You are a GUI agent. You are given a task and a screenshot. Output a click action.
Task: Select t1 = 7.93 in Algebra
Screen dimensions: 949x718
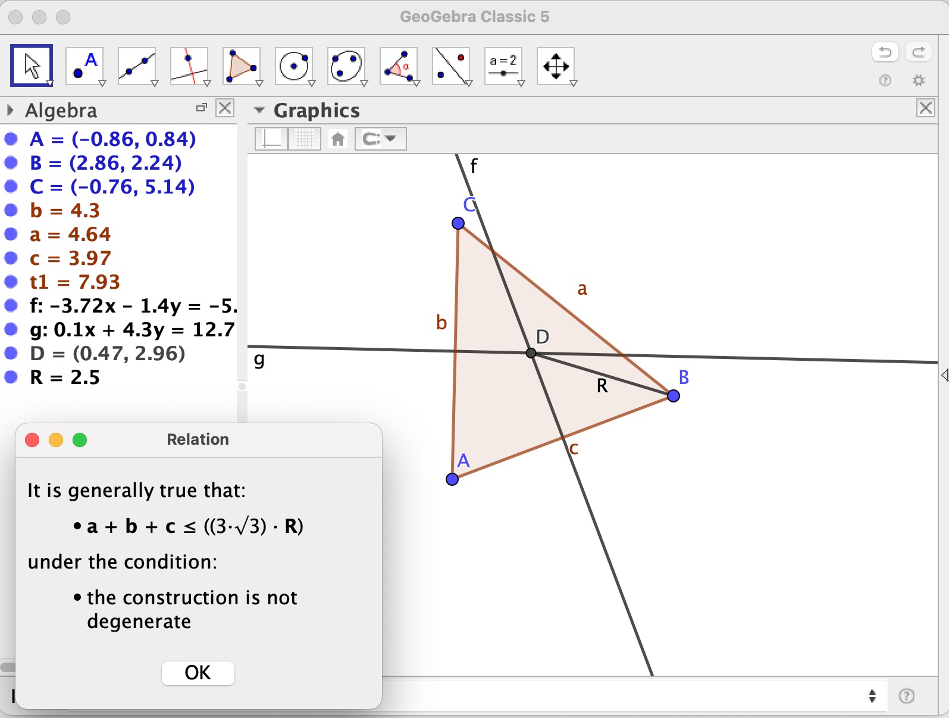pyautogui.click(x=75, y=282)
